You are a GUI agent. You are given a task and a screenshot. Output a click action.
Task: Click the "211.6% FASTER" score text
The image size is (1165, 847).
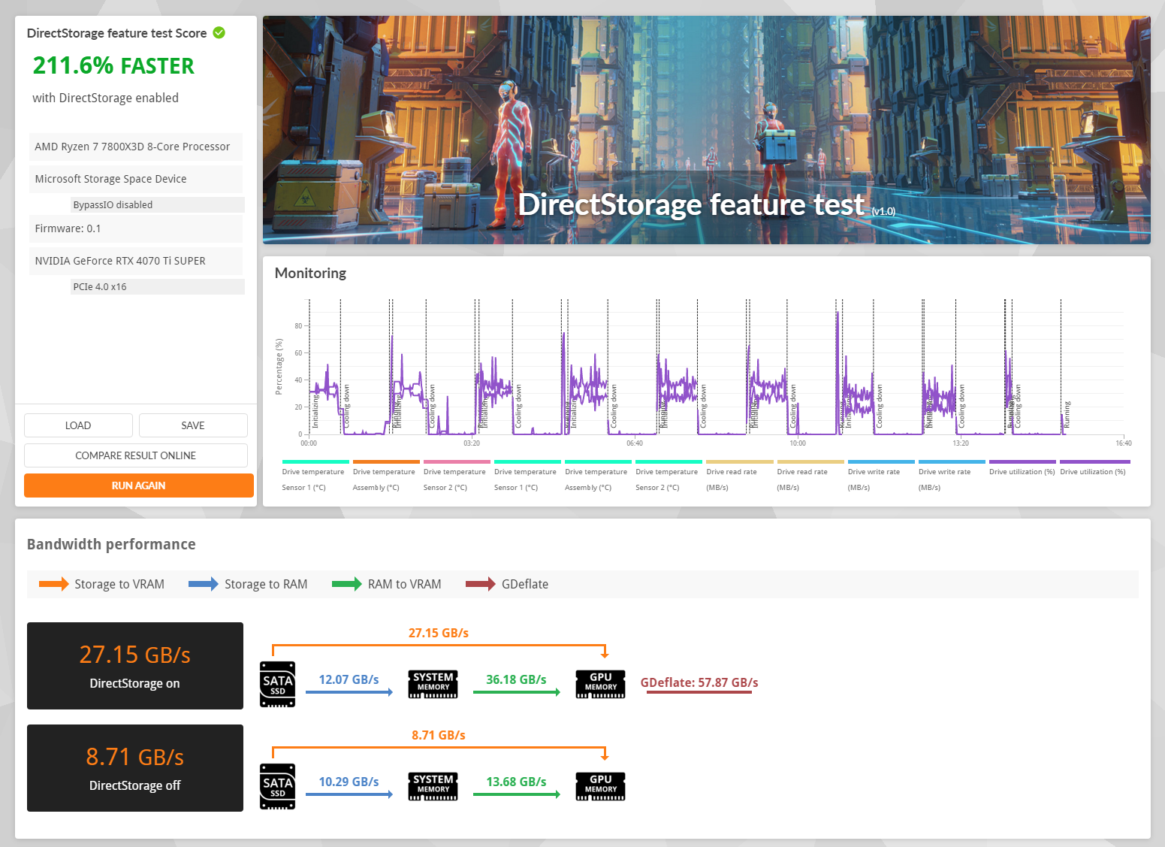point(113,66)
